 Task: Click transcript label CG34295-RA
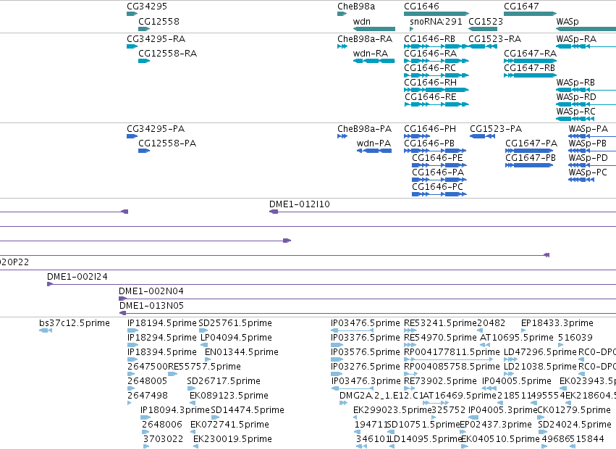tap(156, 39)
